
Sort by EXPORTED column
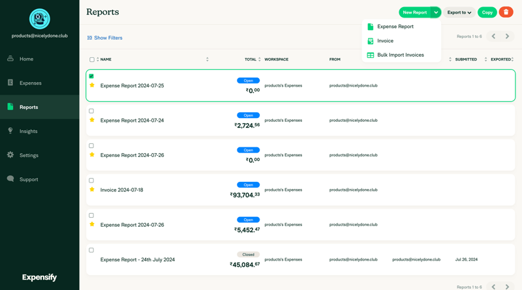(x=500, y=59)
